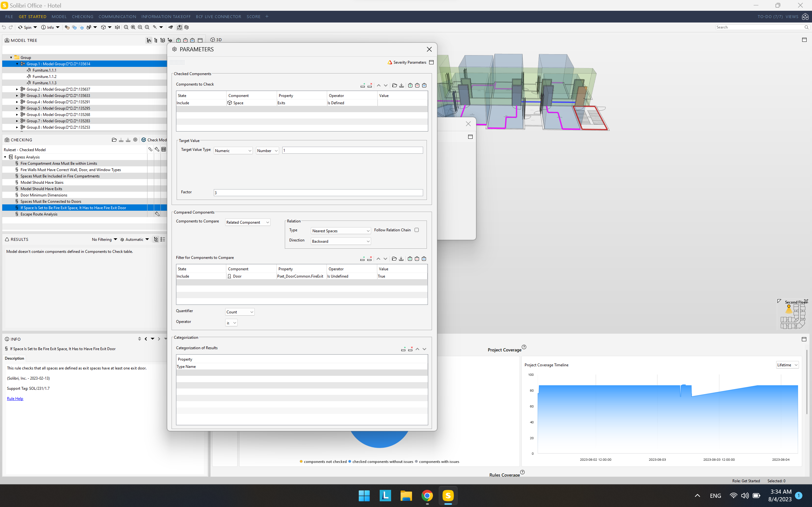Open a saved filter for Components to Check

[x=395, y=86]
